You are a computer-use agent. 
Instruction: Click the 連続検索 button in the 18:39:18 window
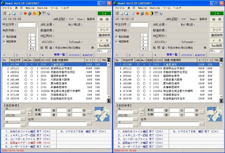[217, 35]
